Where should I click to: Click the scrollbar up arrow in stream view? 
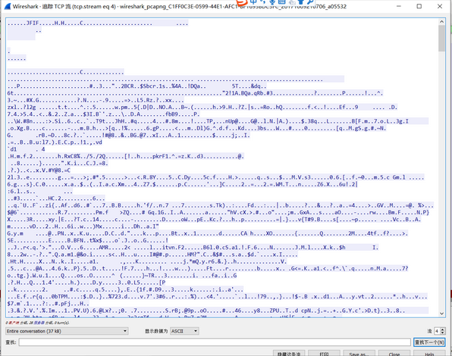[441, 21]
